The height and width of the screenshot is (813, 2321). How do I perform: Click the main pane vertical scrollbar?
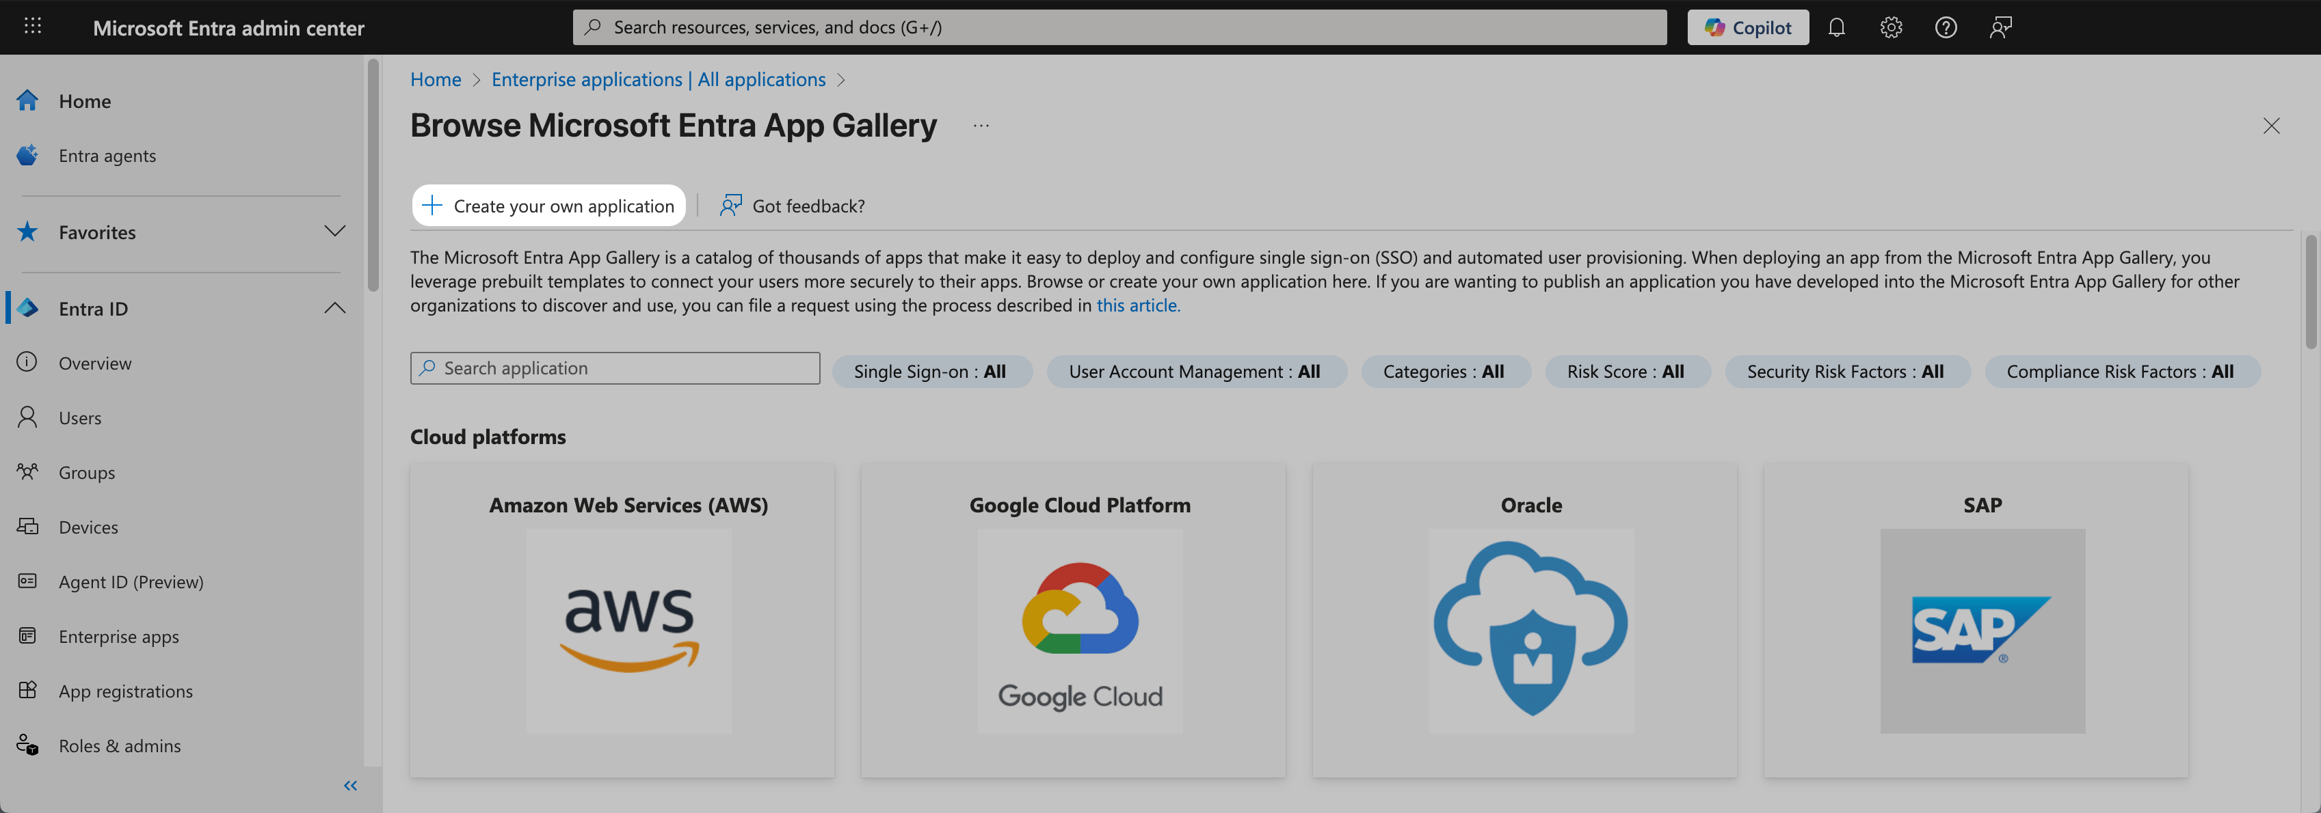(x=2311, y=292)
